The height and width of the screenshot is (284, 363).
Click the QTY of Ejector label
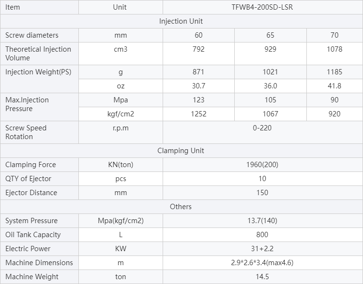[x=28, y=179]
